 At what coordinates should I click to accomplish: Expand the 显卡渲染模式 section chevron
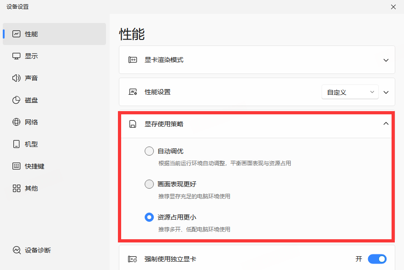point(386,60)
